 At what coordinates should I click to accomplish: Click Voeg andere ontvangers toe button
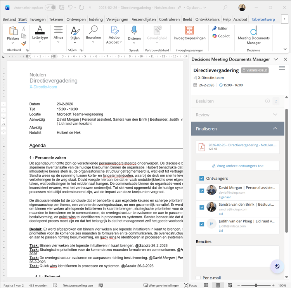coord(237,166)
